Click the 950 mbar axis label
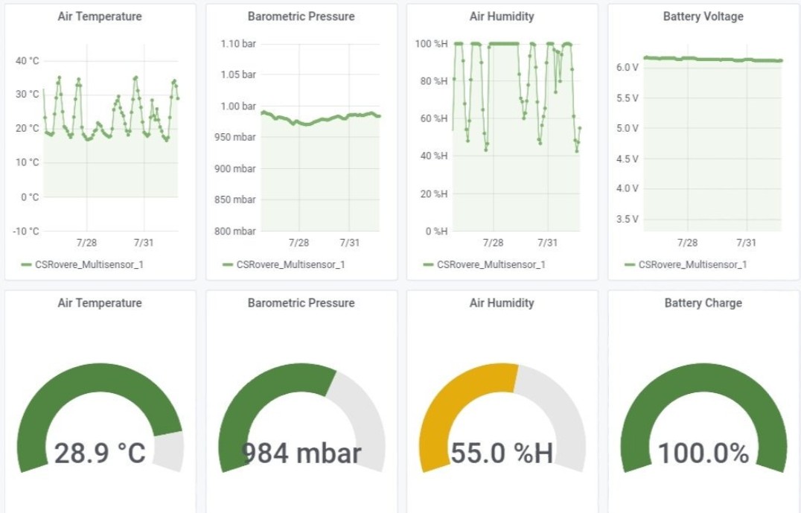 (235, 137)
